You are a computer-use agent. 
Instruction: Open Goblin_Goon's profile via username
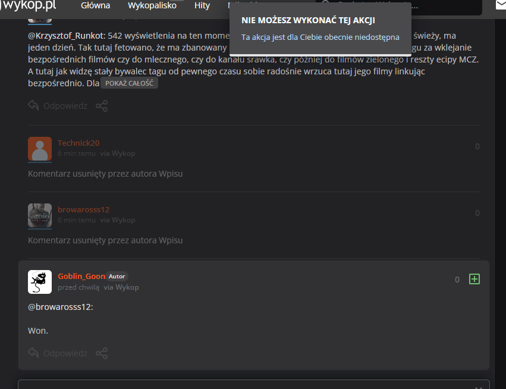[81, 276]
